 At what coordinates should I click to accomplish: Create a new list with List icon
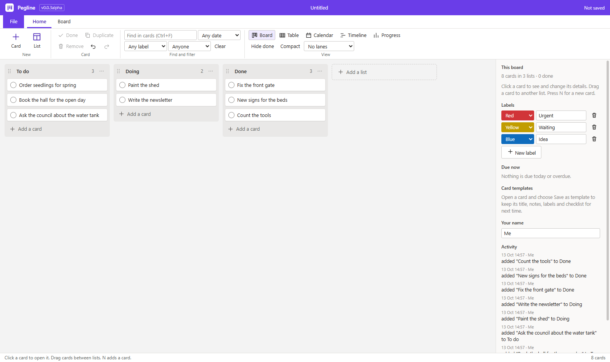37,40
